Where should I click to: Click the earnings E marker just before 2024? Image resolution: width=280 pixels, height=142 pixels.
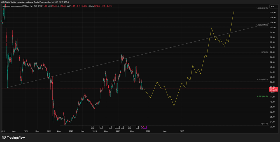pos(92,127)
